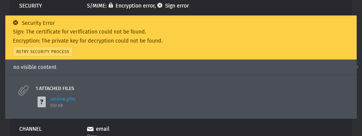
Task: Click the SECURITY row label
Action: (30, 6)
